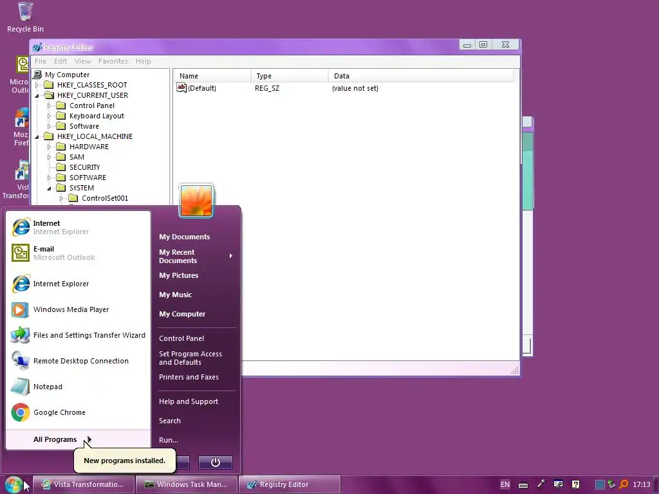Viewport: 659px width, 494px height.
Task: Collapse the SYSTEM registry key
Action: coord(49,188)
